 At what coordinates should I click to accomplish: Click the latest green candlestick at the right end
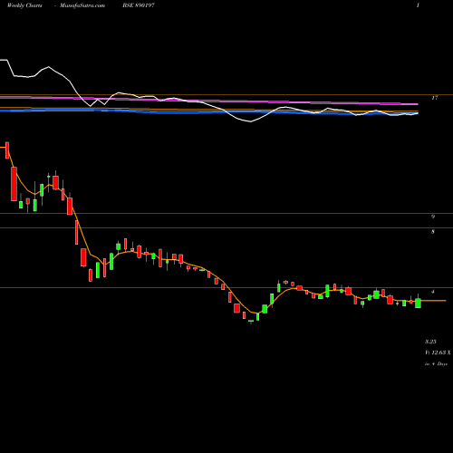[418, 303]
